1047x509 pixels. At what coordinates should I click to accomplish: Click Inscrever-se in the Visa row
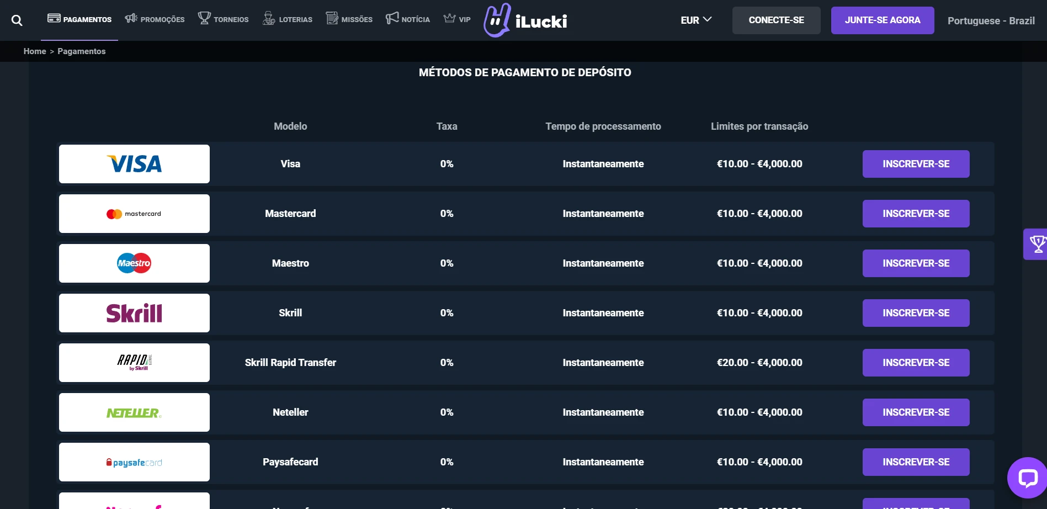tap(916, 164)
